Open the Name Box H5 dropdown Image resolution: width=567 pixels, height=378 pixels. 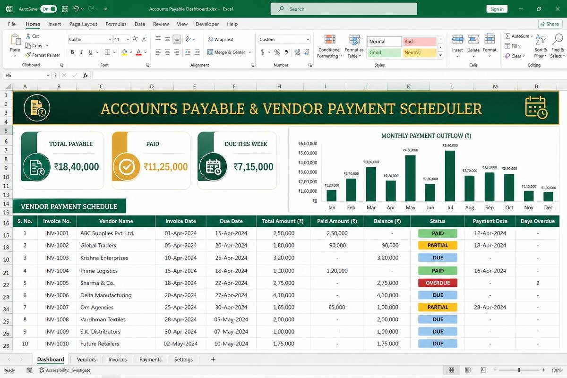pos(48,75)
